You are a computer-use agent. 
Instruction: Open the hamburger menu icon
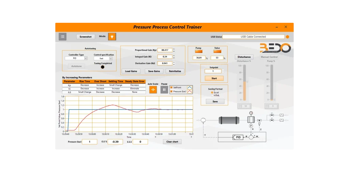(x=63, y=37)
